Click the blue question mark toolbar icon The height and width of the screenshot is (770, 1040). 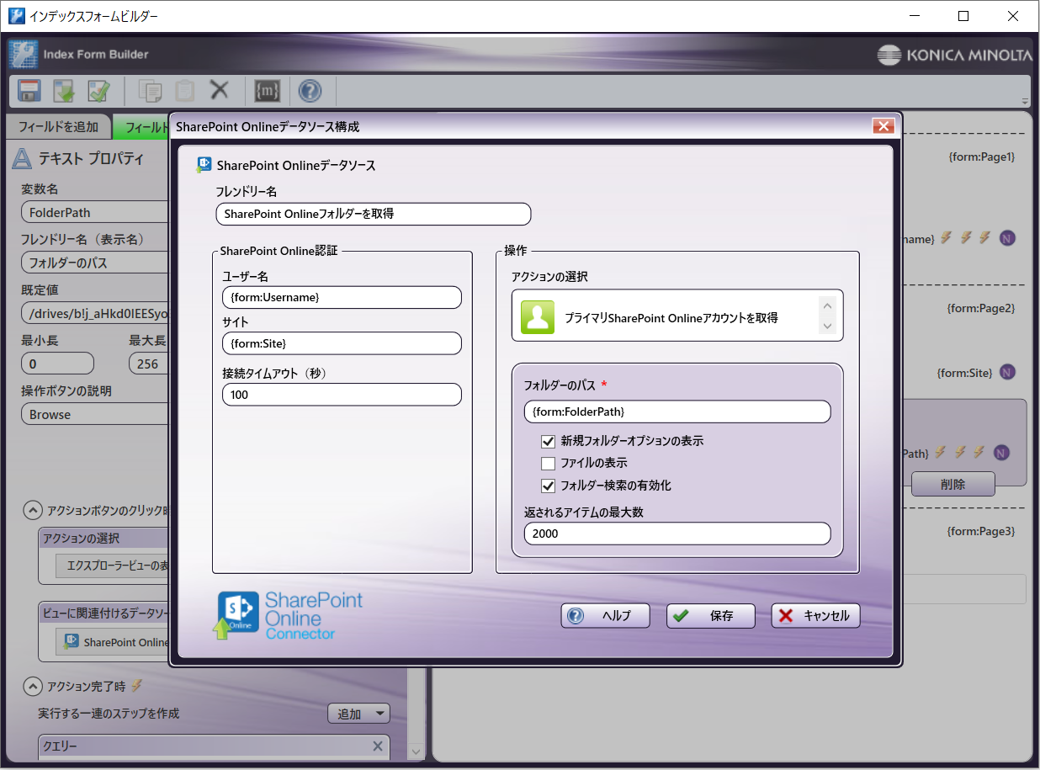310,90
